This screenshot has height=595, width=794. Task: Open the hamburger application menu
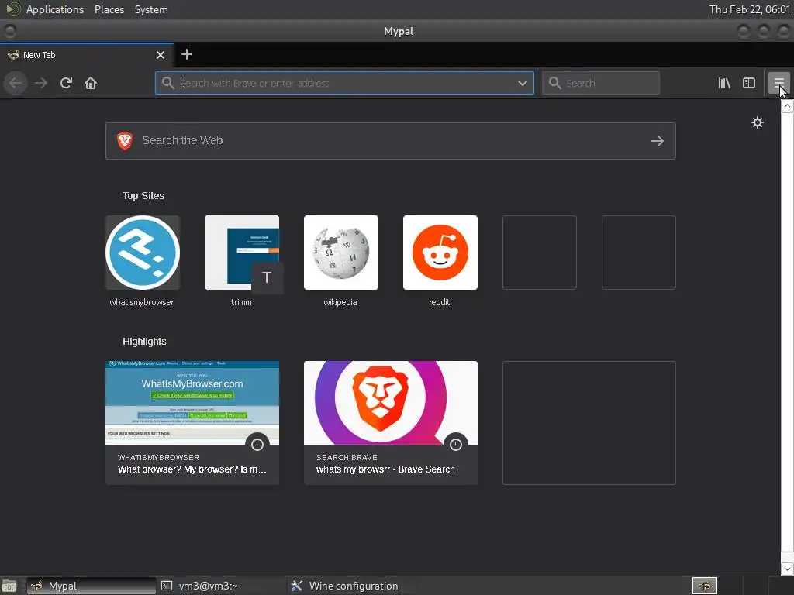[x=778, y=83]
